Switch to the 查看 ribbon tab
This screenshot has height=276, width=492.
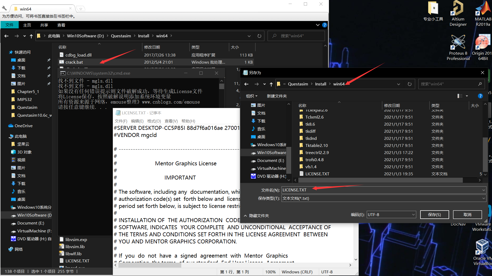pyautogui.click(x=61, y=25)
